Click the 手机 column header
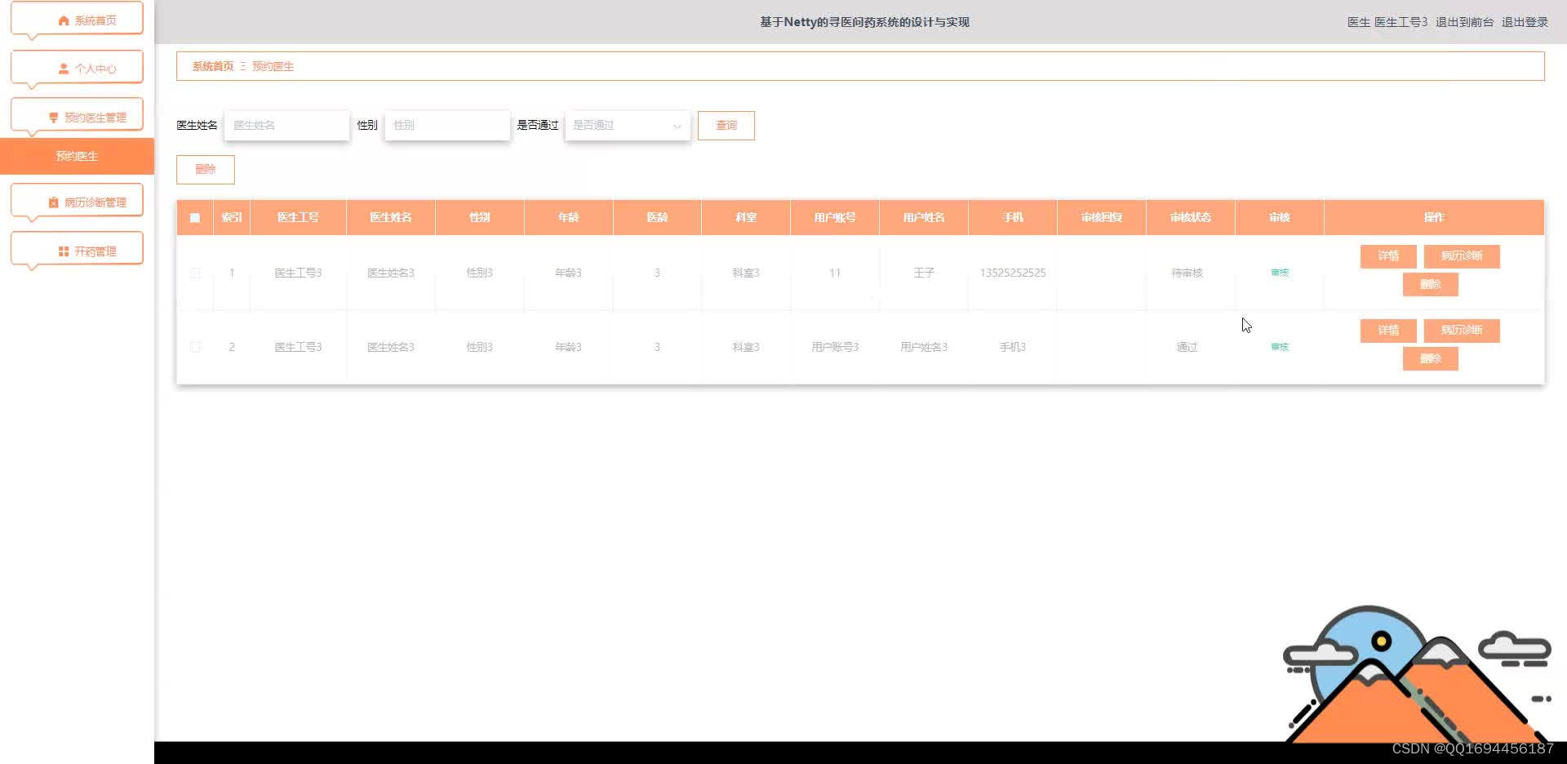The width and height of the screenshot is (1567, 764). (1013, 217)
